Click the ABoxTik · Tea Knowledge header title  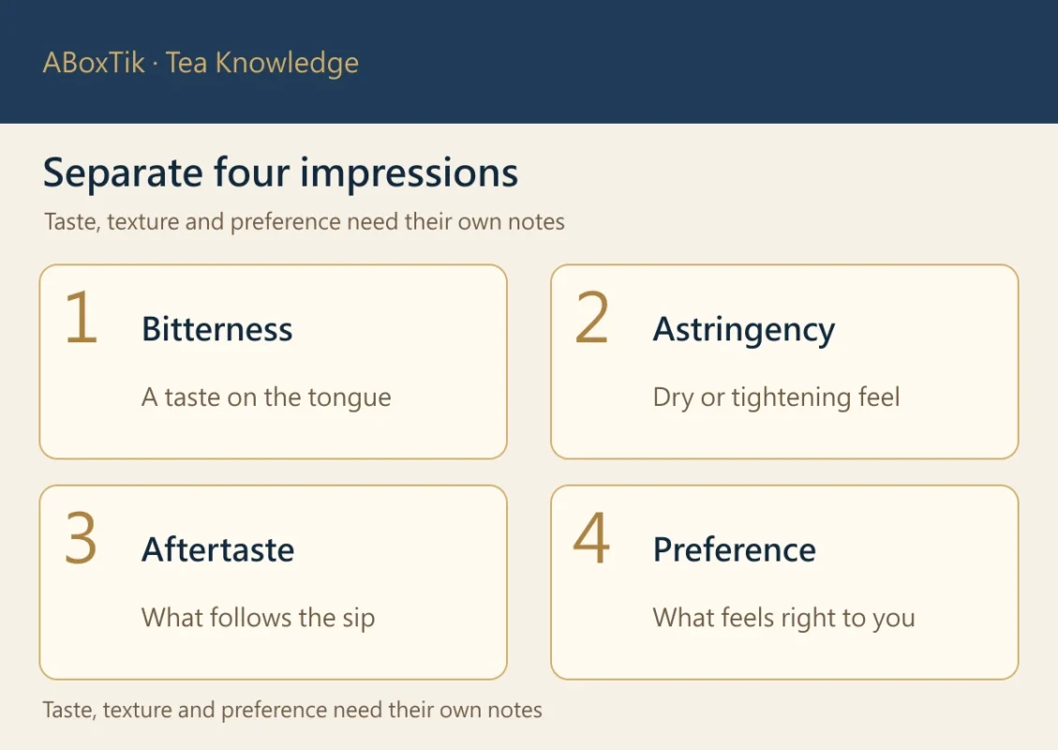tap(201, 63)
